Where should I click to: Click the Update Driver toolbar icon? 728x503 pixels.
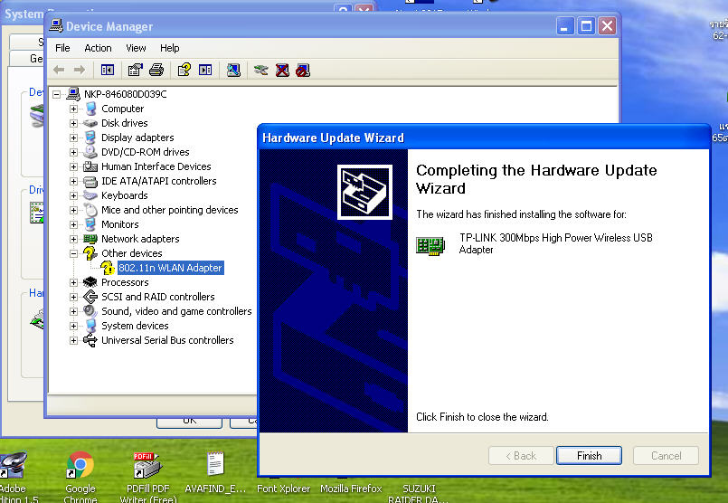pyautogui.click(x=261, y=71)
